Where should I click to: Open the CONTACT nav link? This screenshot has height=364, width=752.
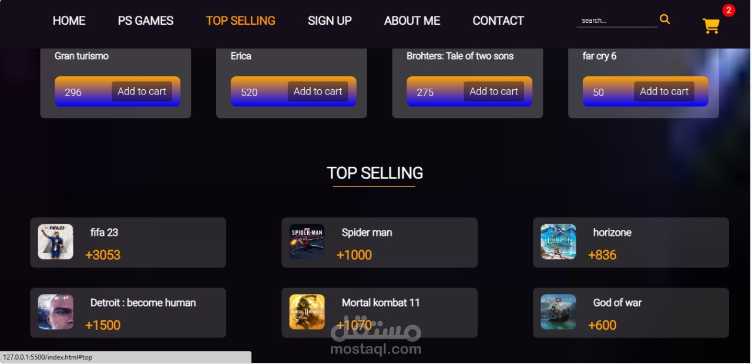(x=498, y=21)
